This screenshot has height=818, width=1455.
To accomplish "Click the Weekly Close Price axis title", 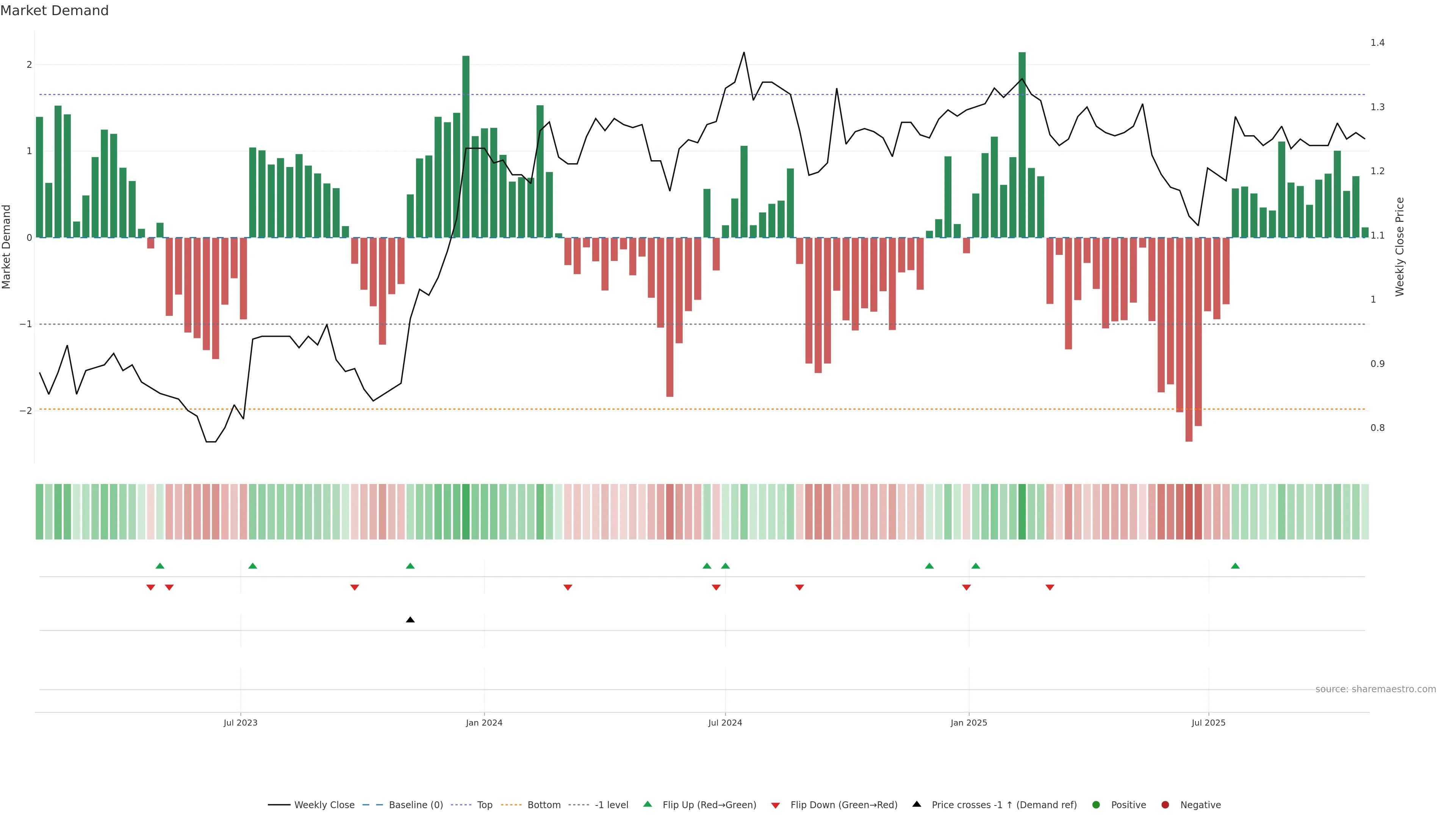I will coord(1400,247).
